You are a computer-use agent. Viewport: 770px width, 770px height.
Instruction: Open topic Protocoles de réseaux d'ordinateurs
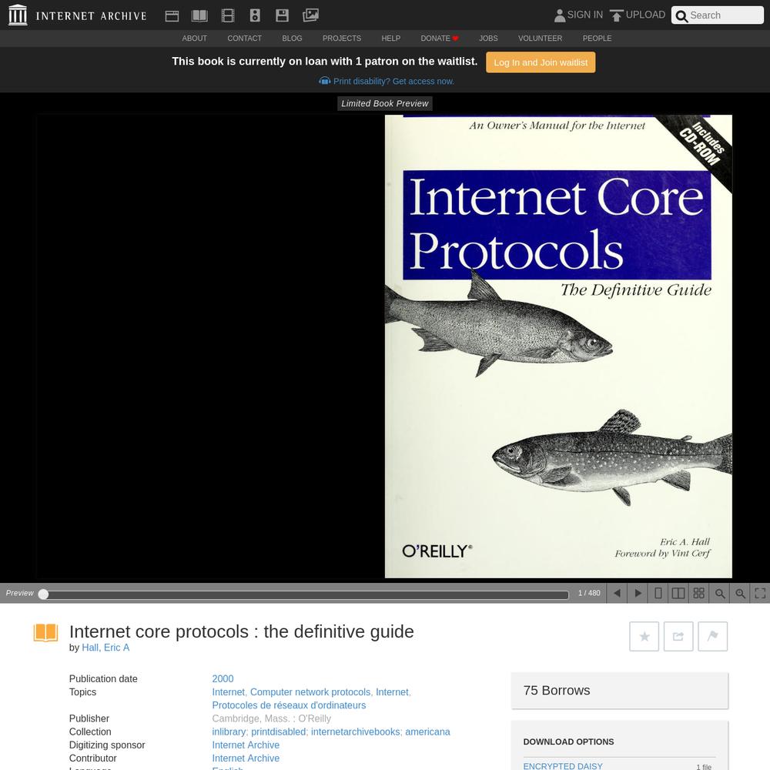click(x=289, y=705)
